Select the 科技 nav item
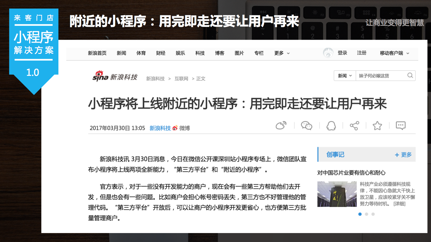This screenshot has height=242, width=431. click(x=200, y=53)
